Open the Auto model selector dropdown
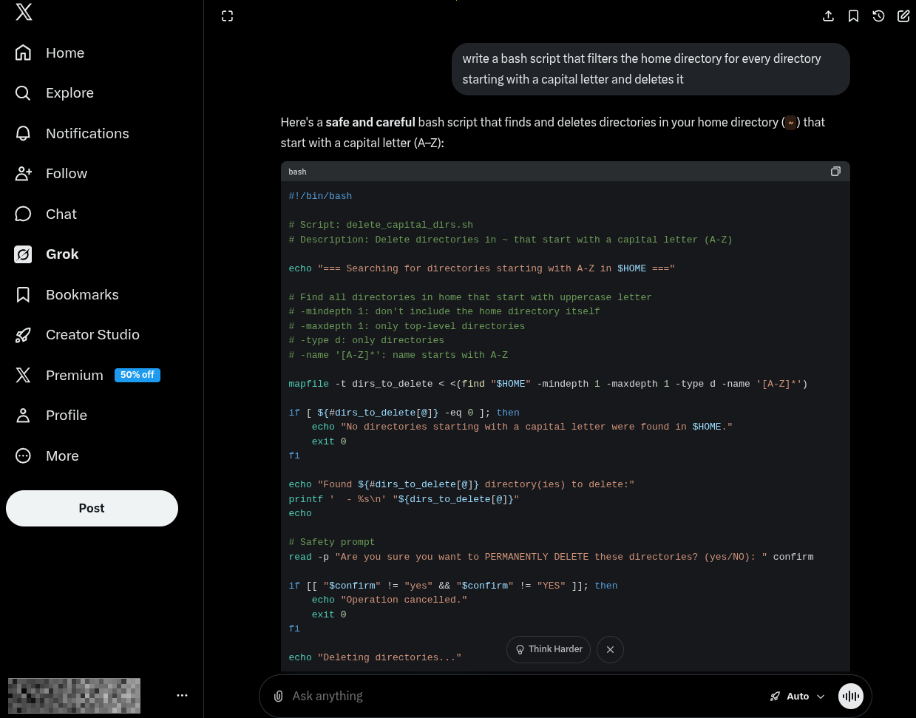 (797, 696)
